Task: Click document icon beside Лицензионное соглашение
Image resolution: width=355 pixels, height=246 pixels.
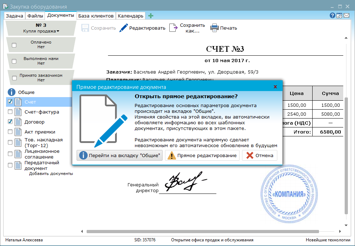Action: tap(18, 154)
